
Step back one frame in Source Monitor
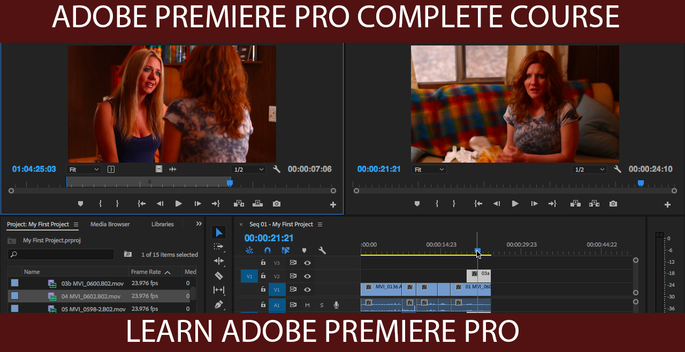pos(159,204)
